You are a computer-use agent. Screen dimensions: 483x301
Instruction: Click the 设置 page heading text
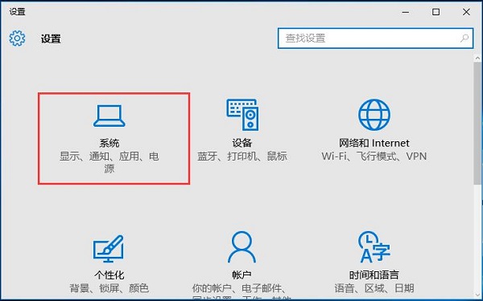(x=51, y=39)
